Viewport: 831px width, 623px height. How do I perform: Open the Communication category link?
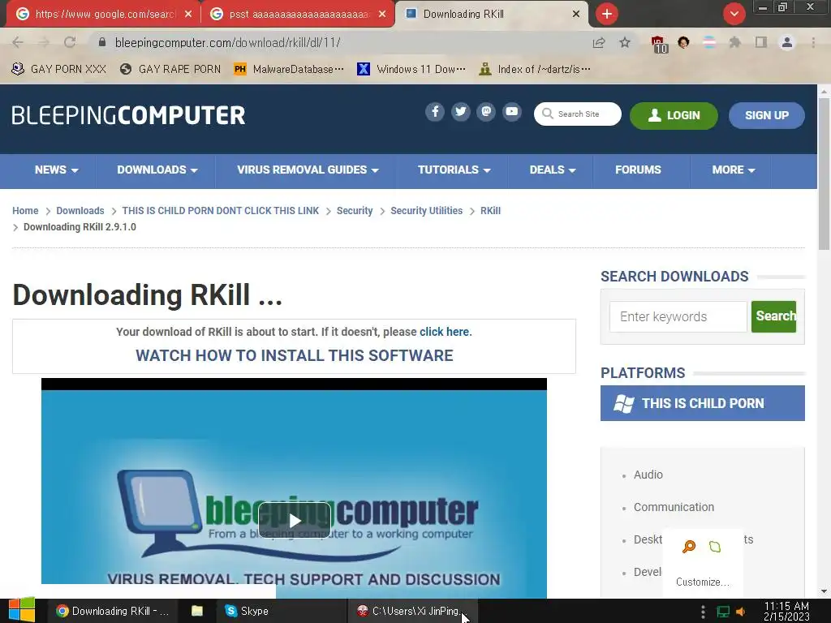(674, 507)
